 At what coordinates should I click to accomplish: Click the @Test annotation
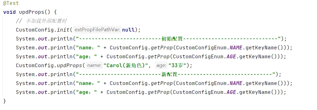11,3
